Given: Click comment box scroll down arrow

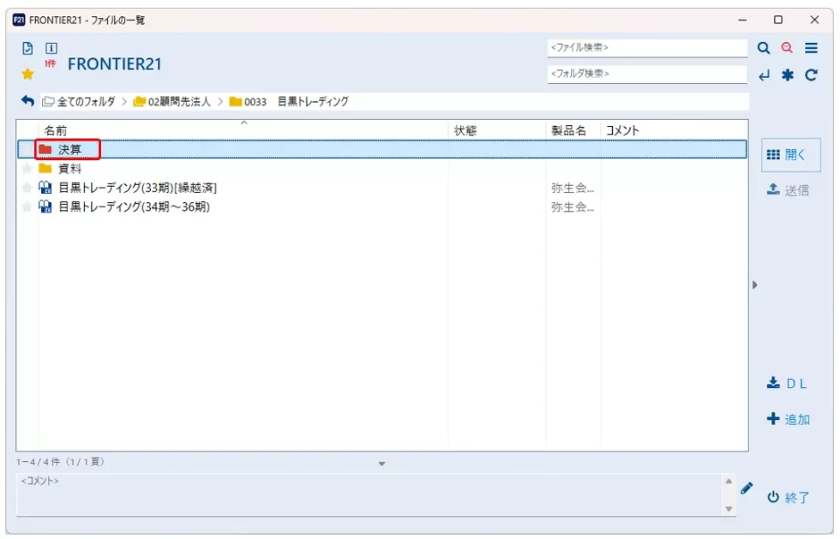Looking at the screenshot, I should 729,508.
